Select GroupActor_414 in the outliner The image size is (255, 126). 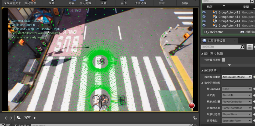[229, 21]
